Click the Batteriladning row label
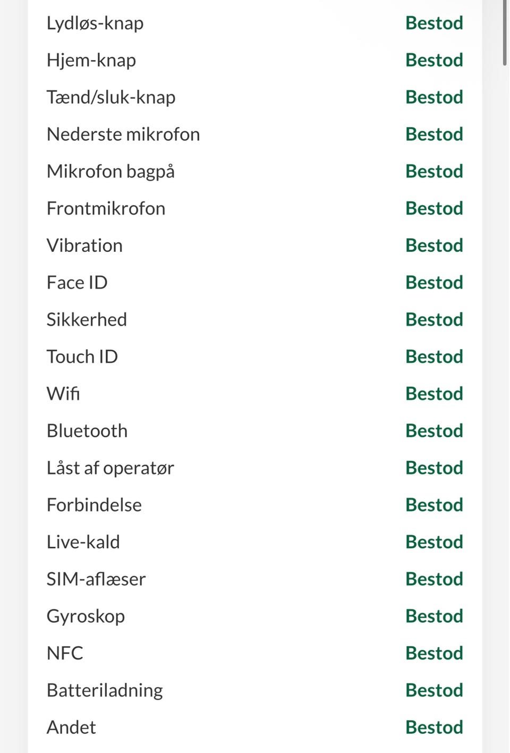Screen dimensions: 510x753 click(x=105, y=690)
